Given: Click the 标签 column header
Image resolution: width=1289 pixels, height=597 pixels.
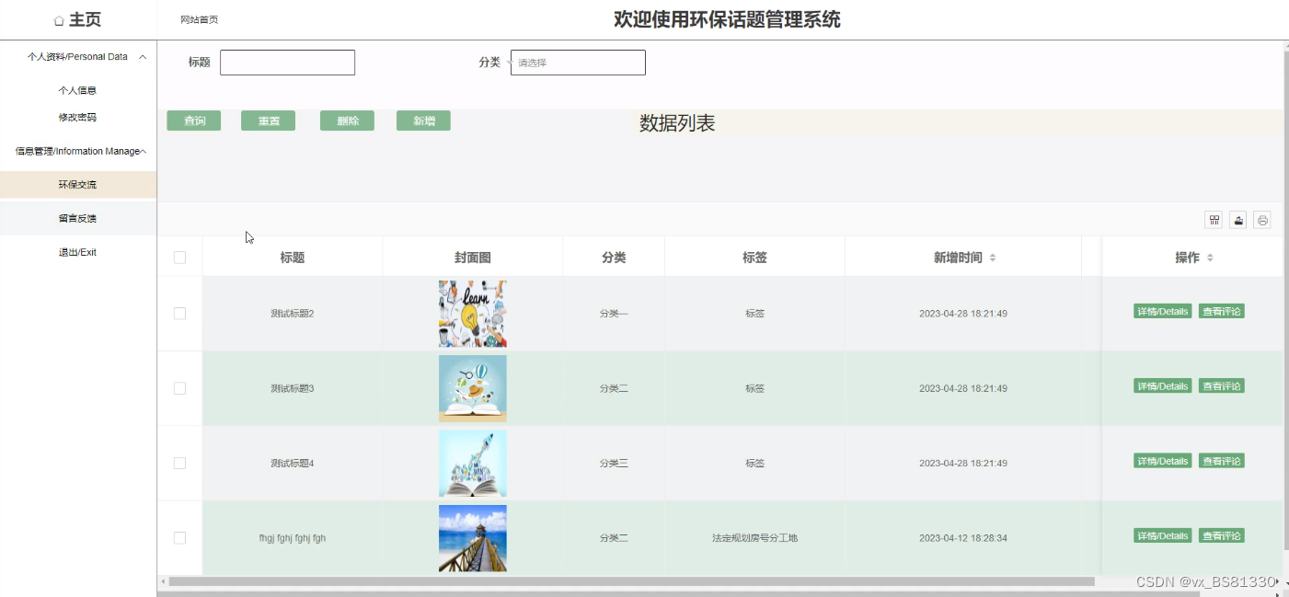Looking at the screenshot, I should click(754, 258).
